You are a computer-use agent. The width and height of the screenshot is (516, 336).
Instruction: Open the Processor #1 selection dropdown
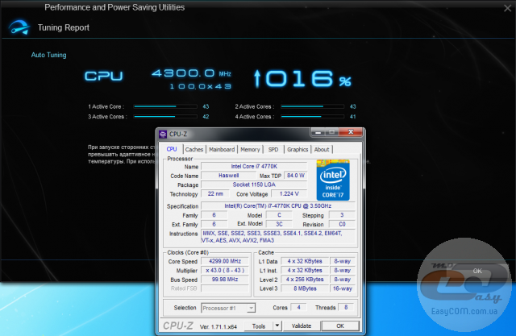point(228,308)
